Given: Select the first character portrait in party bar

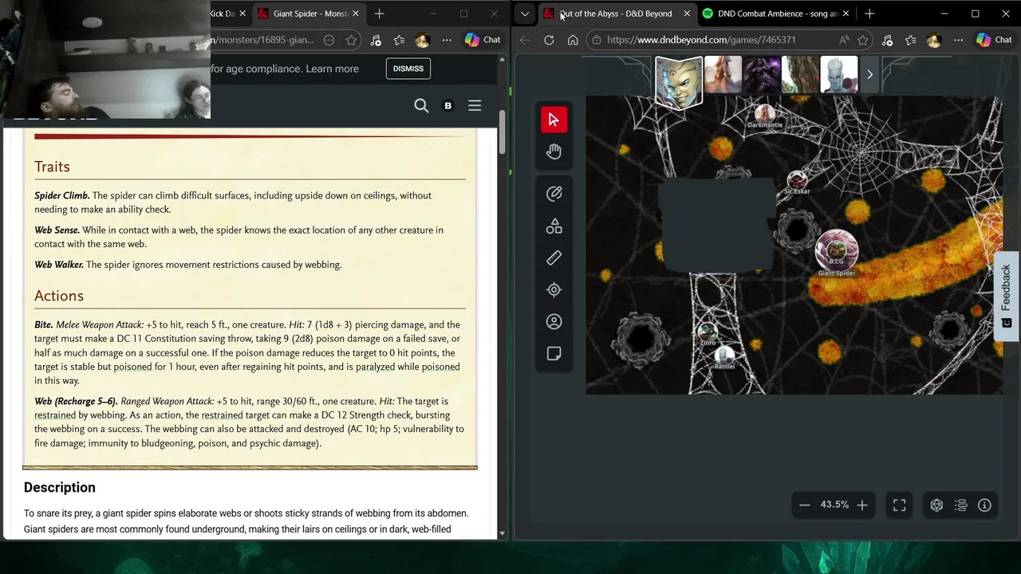Looking at the screenshot, I should pyautogui.click(x=679, y=81).
